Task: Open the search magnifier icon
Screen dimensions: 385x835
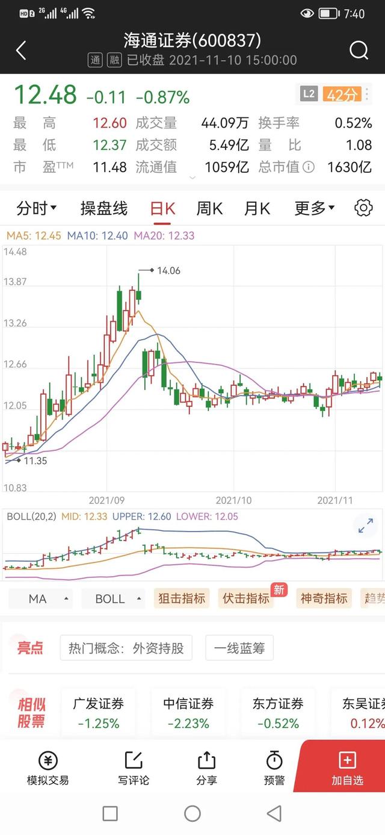Action: (x=359, y=51)
